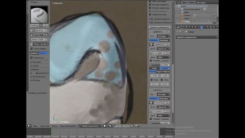Open the Скрытие/маскировать menu
The image size is (245, 138).
68,126
